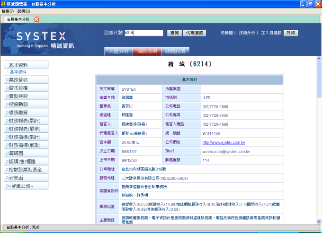Open the 檔案 menu

click(x=8, y=11)
